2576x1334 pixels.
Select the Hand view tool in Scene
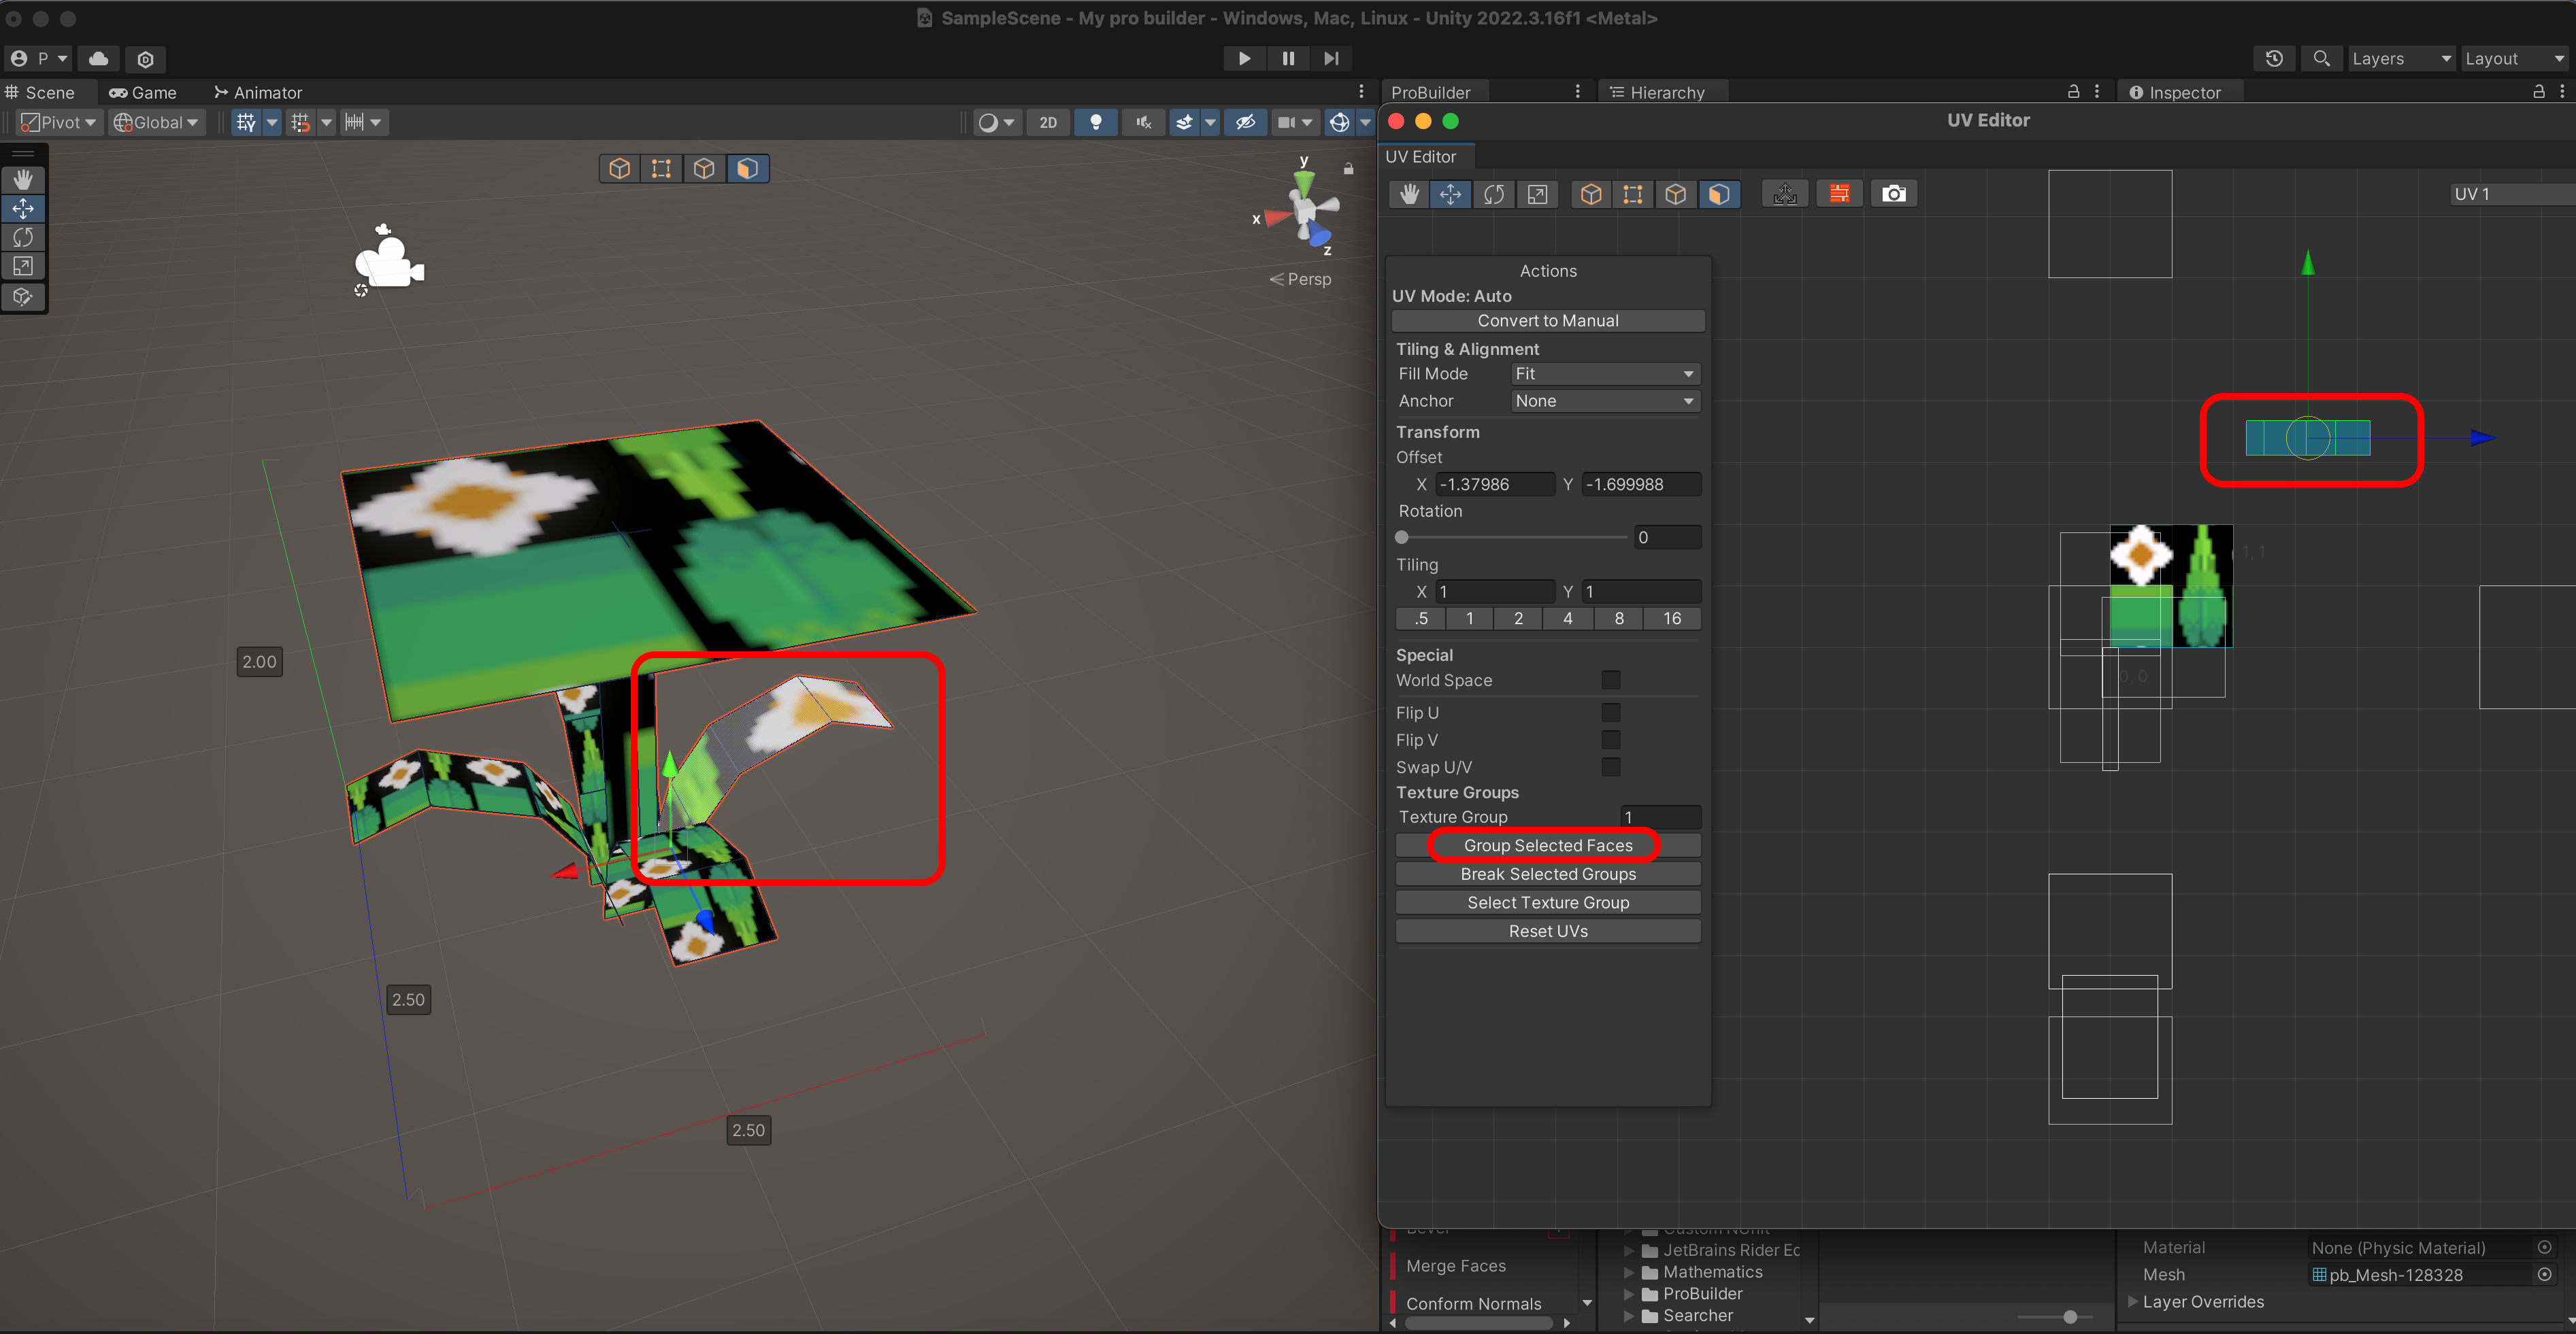coord(23,179)
